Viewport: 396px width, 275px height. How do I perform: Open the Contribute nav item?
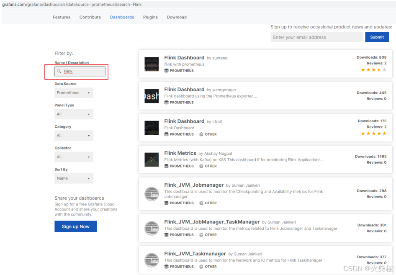tap(90, 17)
